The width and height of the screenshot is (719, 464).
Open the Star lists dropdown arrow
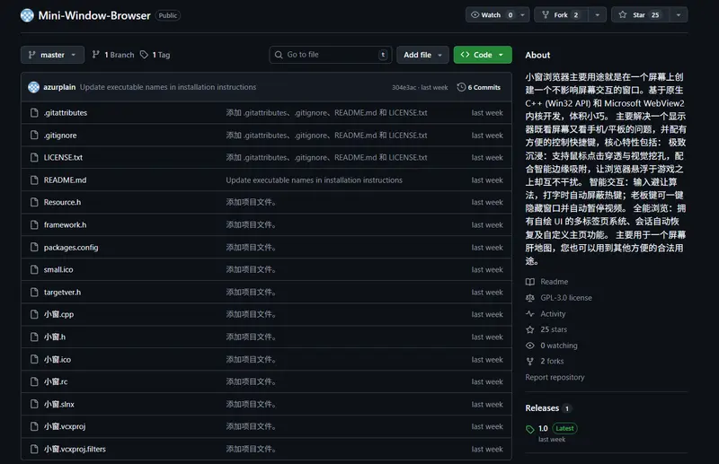(x=679, y=14)
